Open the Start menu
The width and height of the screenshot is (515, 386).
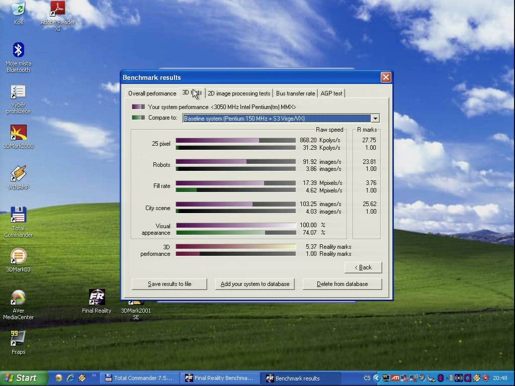pyautogui.click(x=23, y=378)
